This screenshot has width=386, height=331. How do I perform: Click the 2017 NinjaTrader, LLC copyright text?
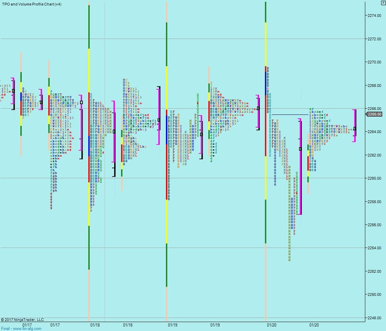pos(23,319)
